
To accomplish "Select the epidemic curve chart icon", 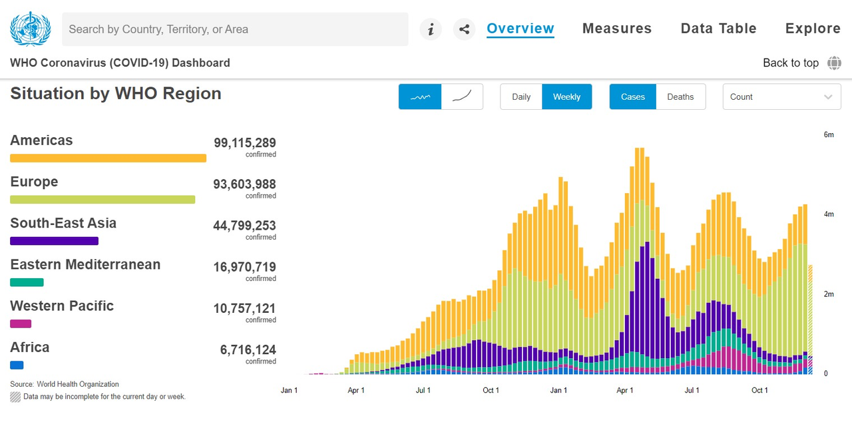I will (x=420, y=97).
